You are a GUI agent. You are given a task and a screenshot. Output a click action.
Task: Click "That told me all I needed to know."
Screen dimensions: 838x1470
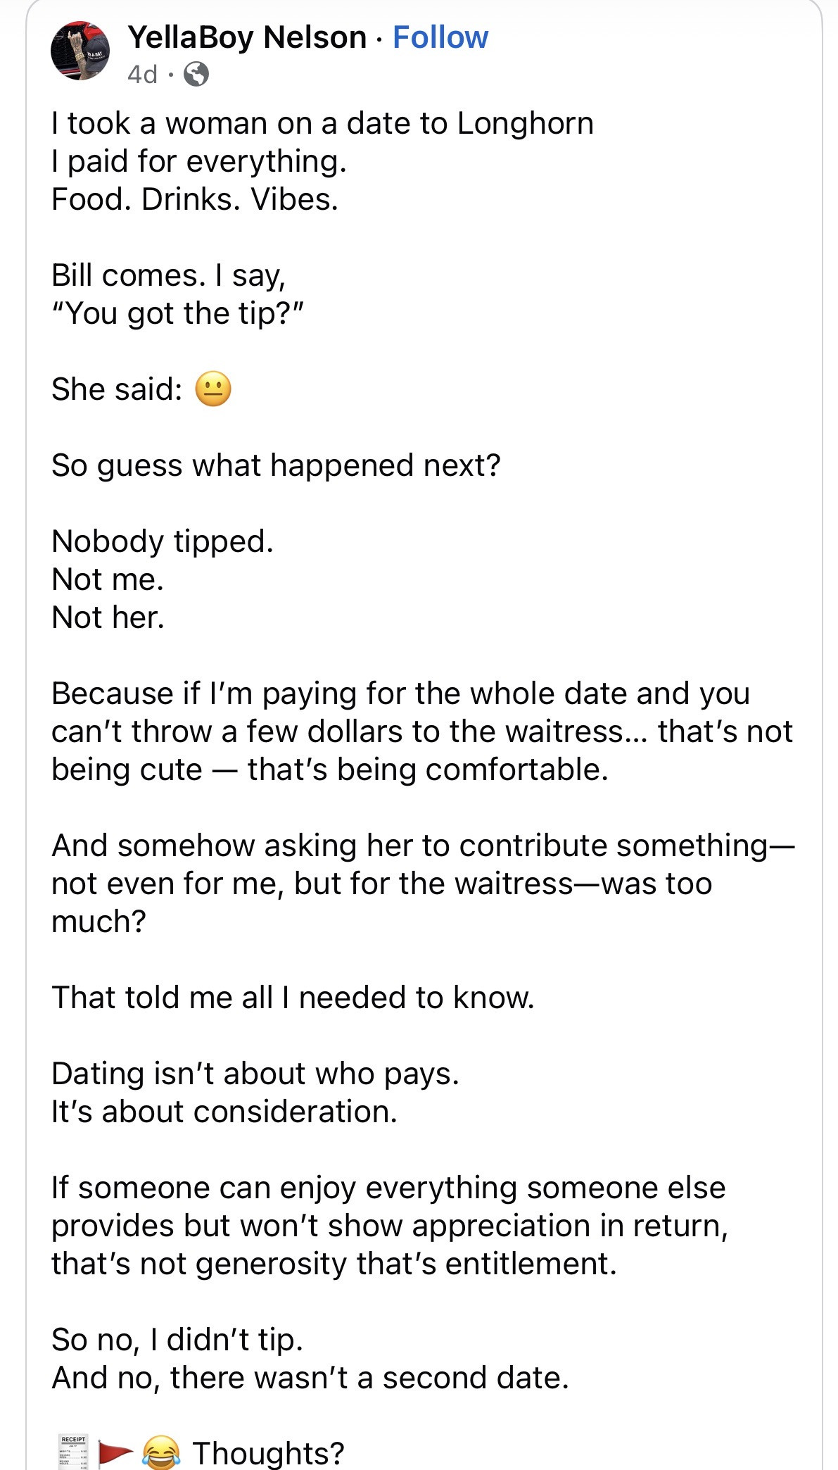pyautogui.click(x=293, y=998)
